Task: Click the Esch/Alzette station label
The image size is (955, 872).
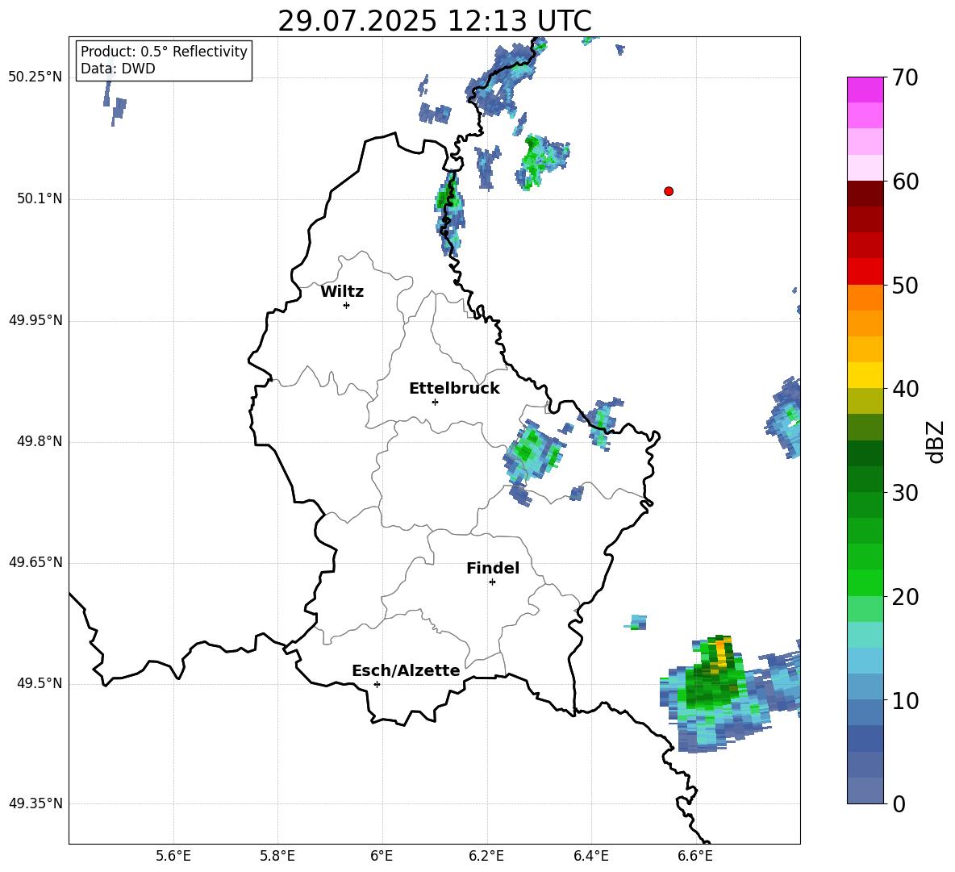Action: coord(406,670)
